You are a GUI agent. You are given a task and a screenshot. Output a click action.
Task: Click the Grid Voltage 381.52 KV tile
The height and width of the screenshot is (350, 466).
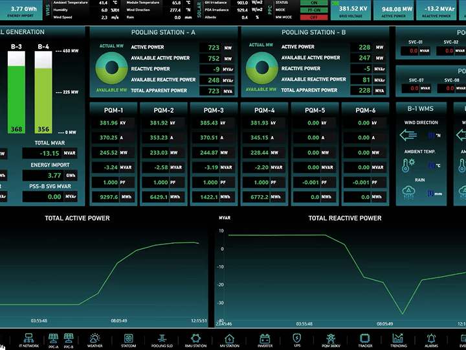tap(353, 11)
